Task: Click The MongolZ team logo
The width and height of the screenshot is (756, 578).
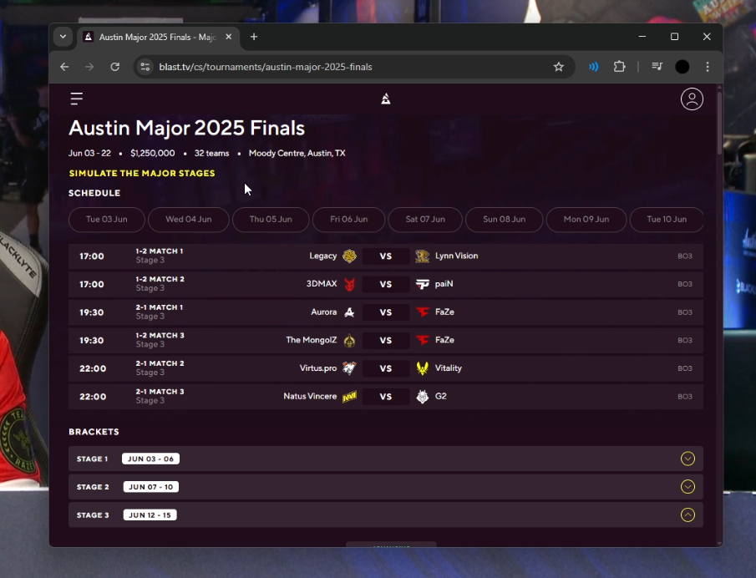Action: (x=349, y=340)
